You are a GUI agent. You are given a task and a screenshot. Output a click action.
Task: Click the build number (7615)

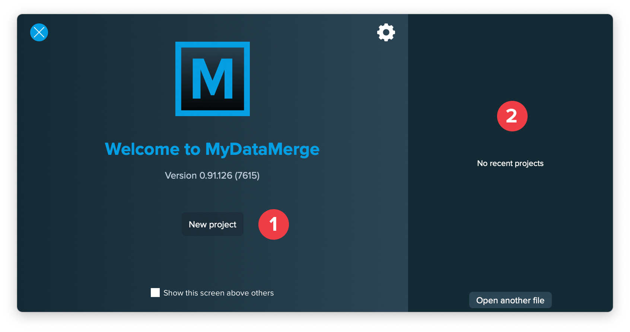click(247, 175)
